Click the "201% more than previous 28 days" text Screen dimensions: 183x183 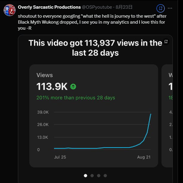76,98
